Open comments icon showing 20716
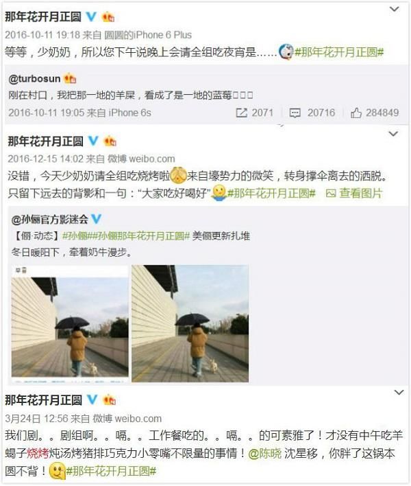This screenshot has width=411, height=486. (295, 113)
